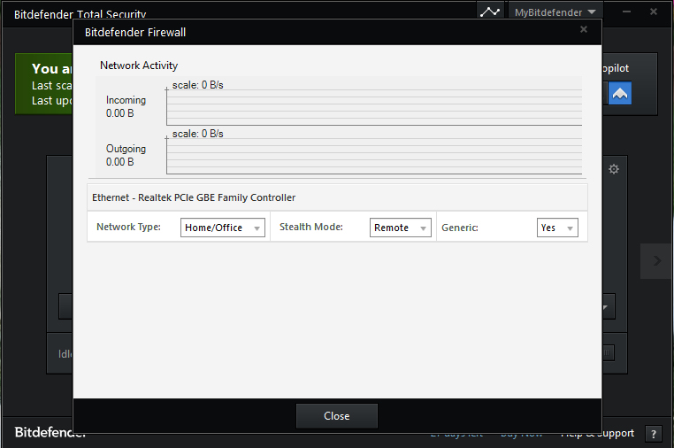The width and height of the screenshot is (674, 448).
Task: Minimize the Bitdefender Total Security window
Action: [627, 12]
